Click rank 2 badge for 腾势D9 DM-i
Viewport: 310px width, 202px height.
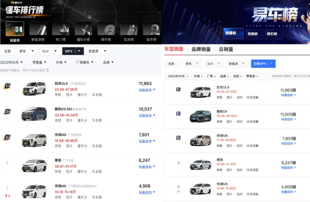tap(7, 112)
